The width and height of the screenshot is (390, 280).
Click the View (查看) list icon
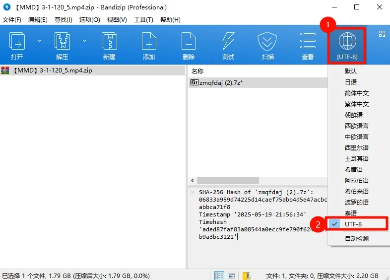tap(308, 46)
